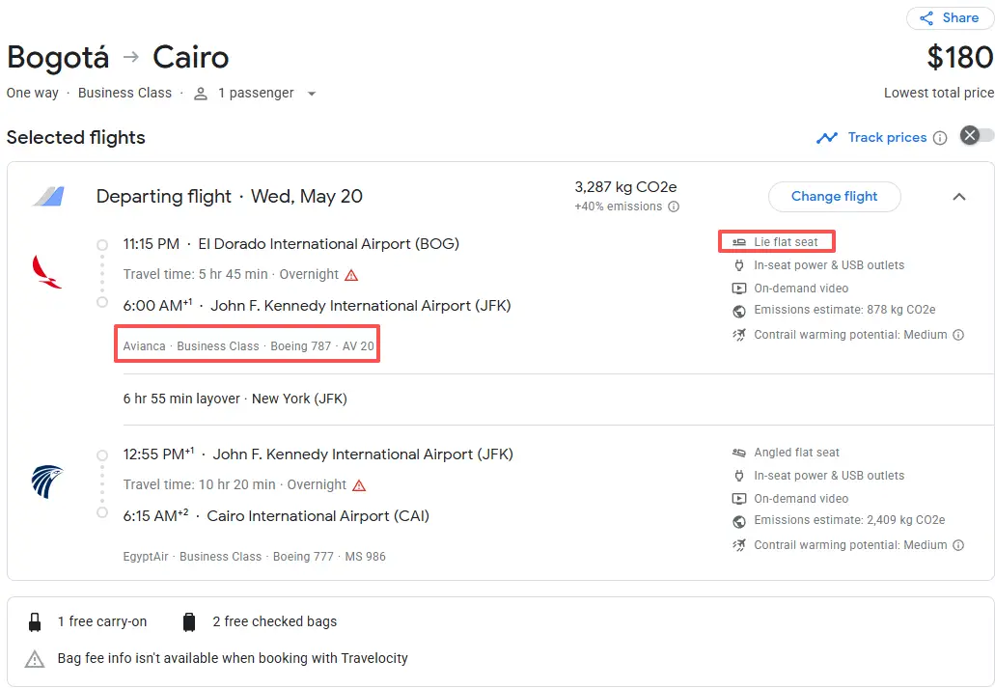Viewport: 995px width, 688px height.
Task: Select the Business Class option in header
Action: [124, 94]
